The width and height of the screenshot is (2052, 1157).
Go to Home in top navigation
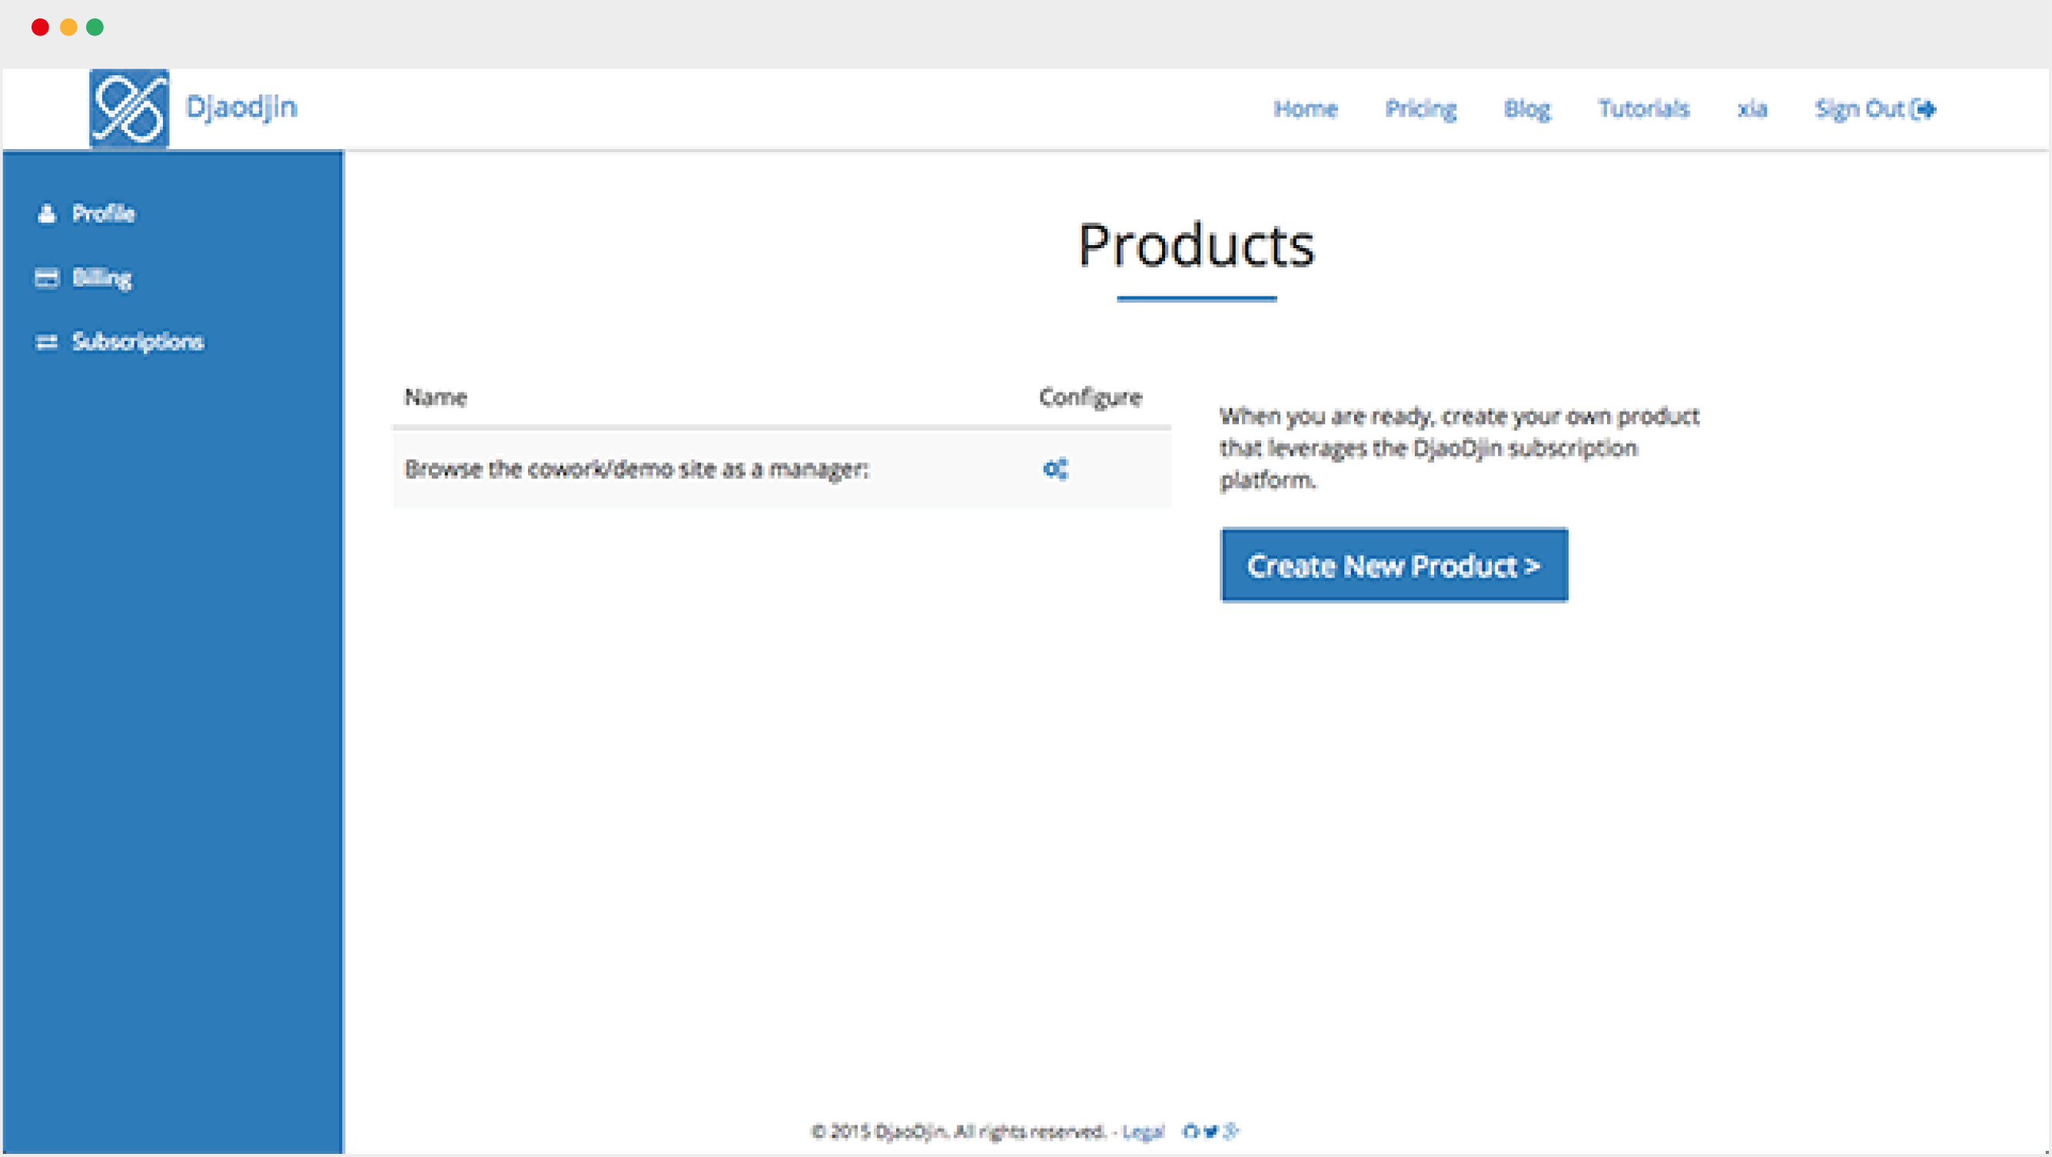(1306, 108)
